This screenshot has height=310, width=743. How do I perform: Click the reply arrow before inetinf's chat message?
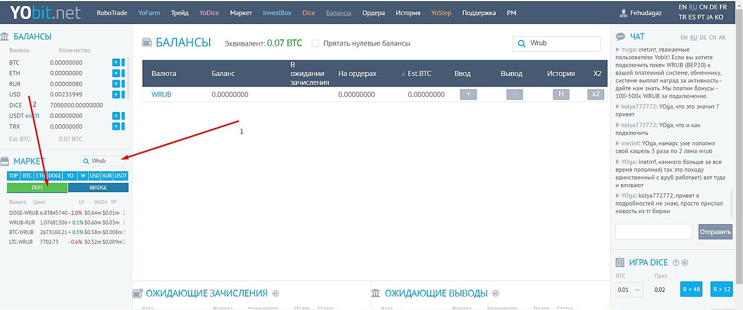click(618, 142)
